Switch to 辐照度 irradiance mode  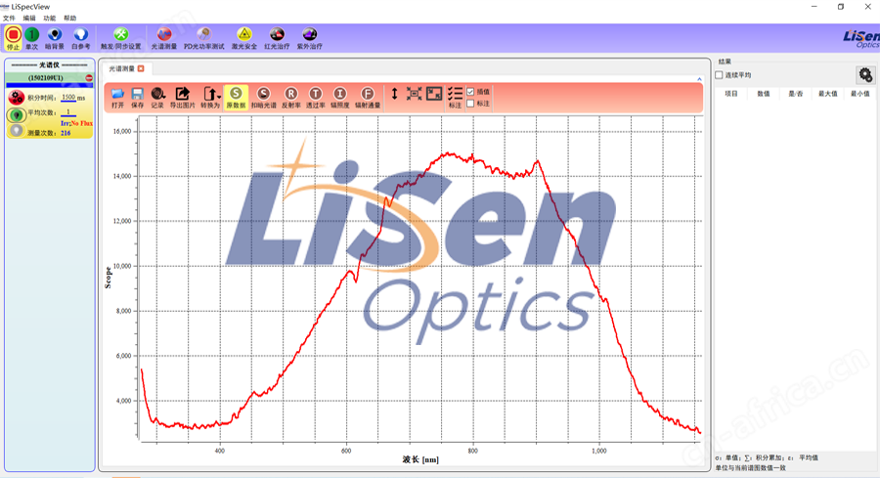click(x=339, y=98)
